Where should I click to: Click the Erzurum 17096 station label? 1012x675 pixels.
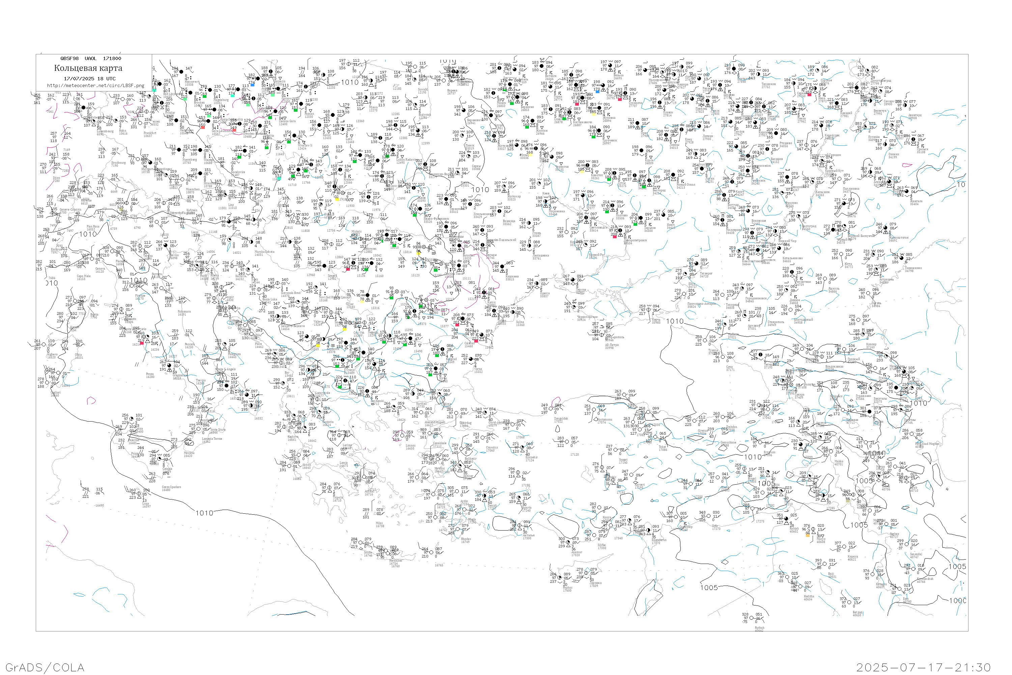pyautogui.click(x=770, y=453)
